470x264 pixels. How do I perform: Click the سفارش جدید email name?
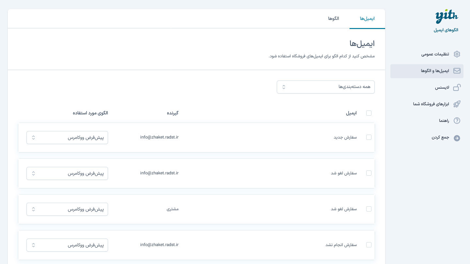point(345,138)
